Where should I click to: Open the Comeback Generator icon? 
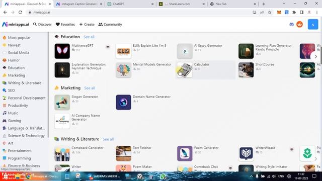click(62, 153)
